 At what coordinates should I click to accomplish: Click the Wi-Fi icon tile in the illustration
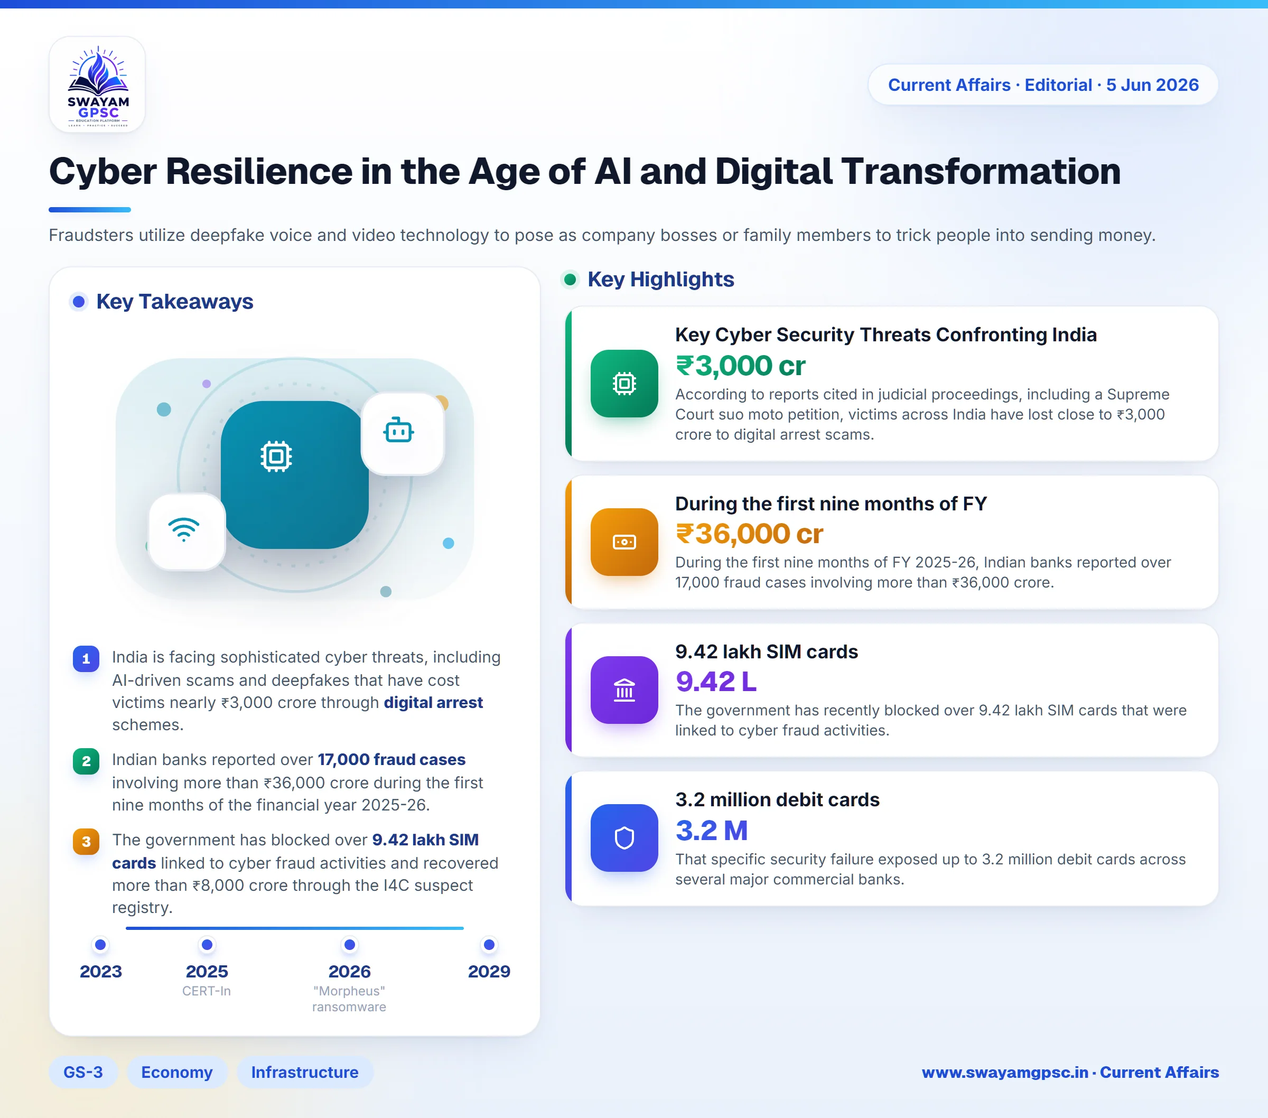coord(187,532)
